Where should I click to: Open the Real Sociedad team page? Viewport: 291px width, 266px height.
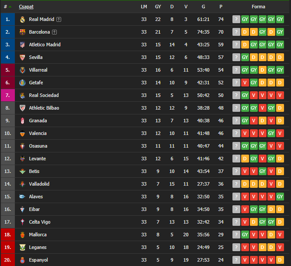pyautogui.click(x=44, y=95)
